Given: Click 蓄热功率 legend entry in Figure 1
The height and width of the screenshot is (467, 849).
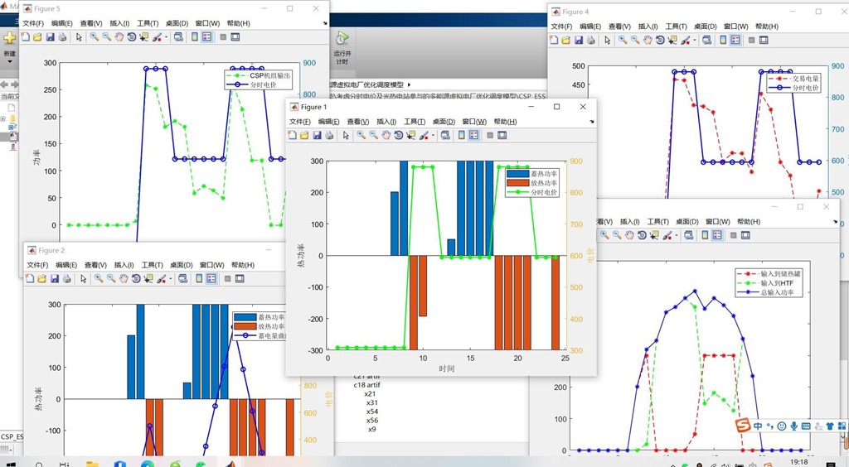Looking at the screenshot, I should coord(531,174).
